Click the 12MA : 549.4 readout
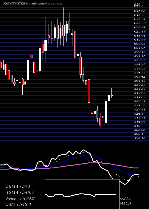 (20, 193)
